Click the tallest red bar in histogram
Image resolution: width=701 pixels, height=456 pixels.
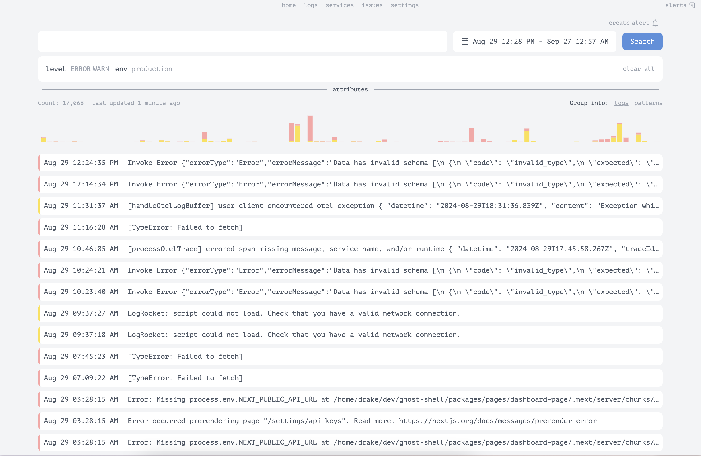[310, 129]
